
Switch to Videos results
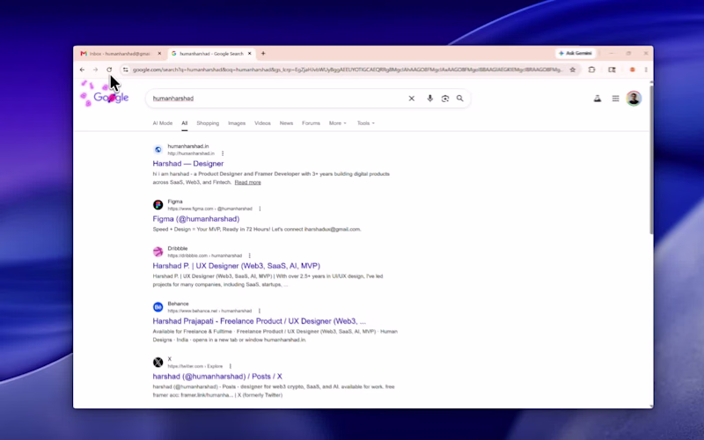[x=262, y=123]
